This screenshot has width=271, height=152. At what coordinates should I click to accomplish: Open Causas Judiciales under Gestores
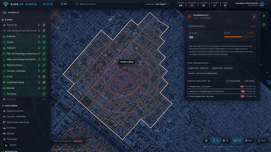[16, 117]
